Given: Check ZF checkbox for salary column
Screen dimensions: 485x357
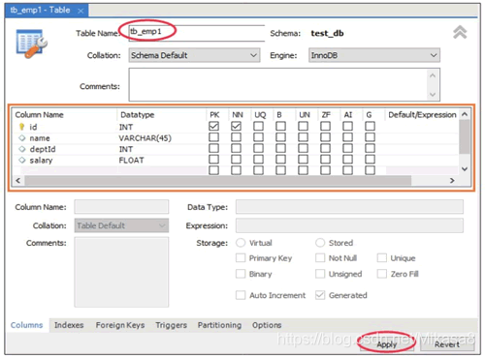Looking at the screenshot, I should coord(325,160).
